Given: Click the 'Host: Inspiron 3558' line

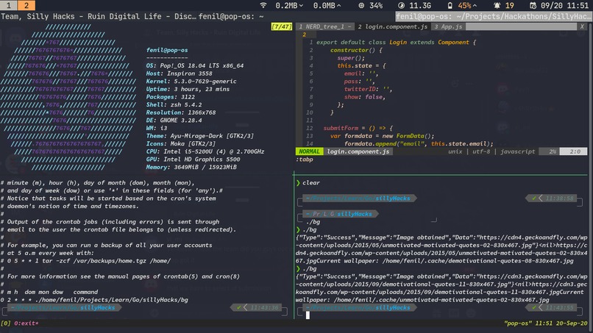Looking at the screenshot, I should 180,74.
